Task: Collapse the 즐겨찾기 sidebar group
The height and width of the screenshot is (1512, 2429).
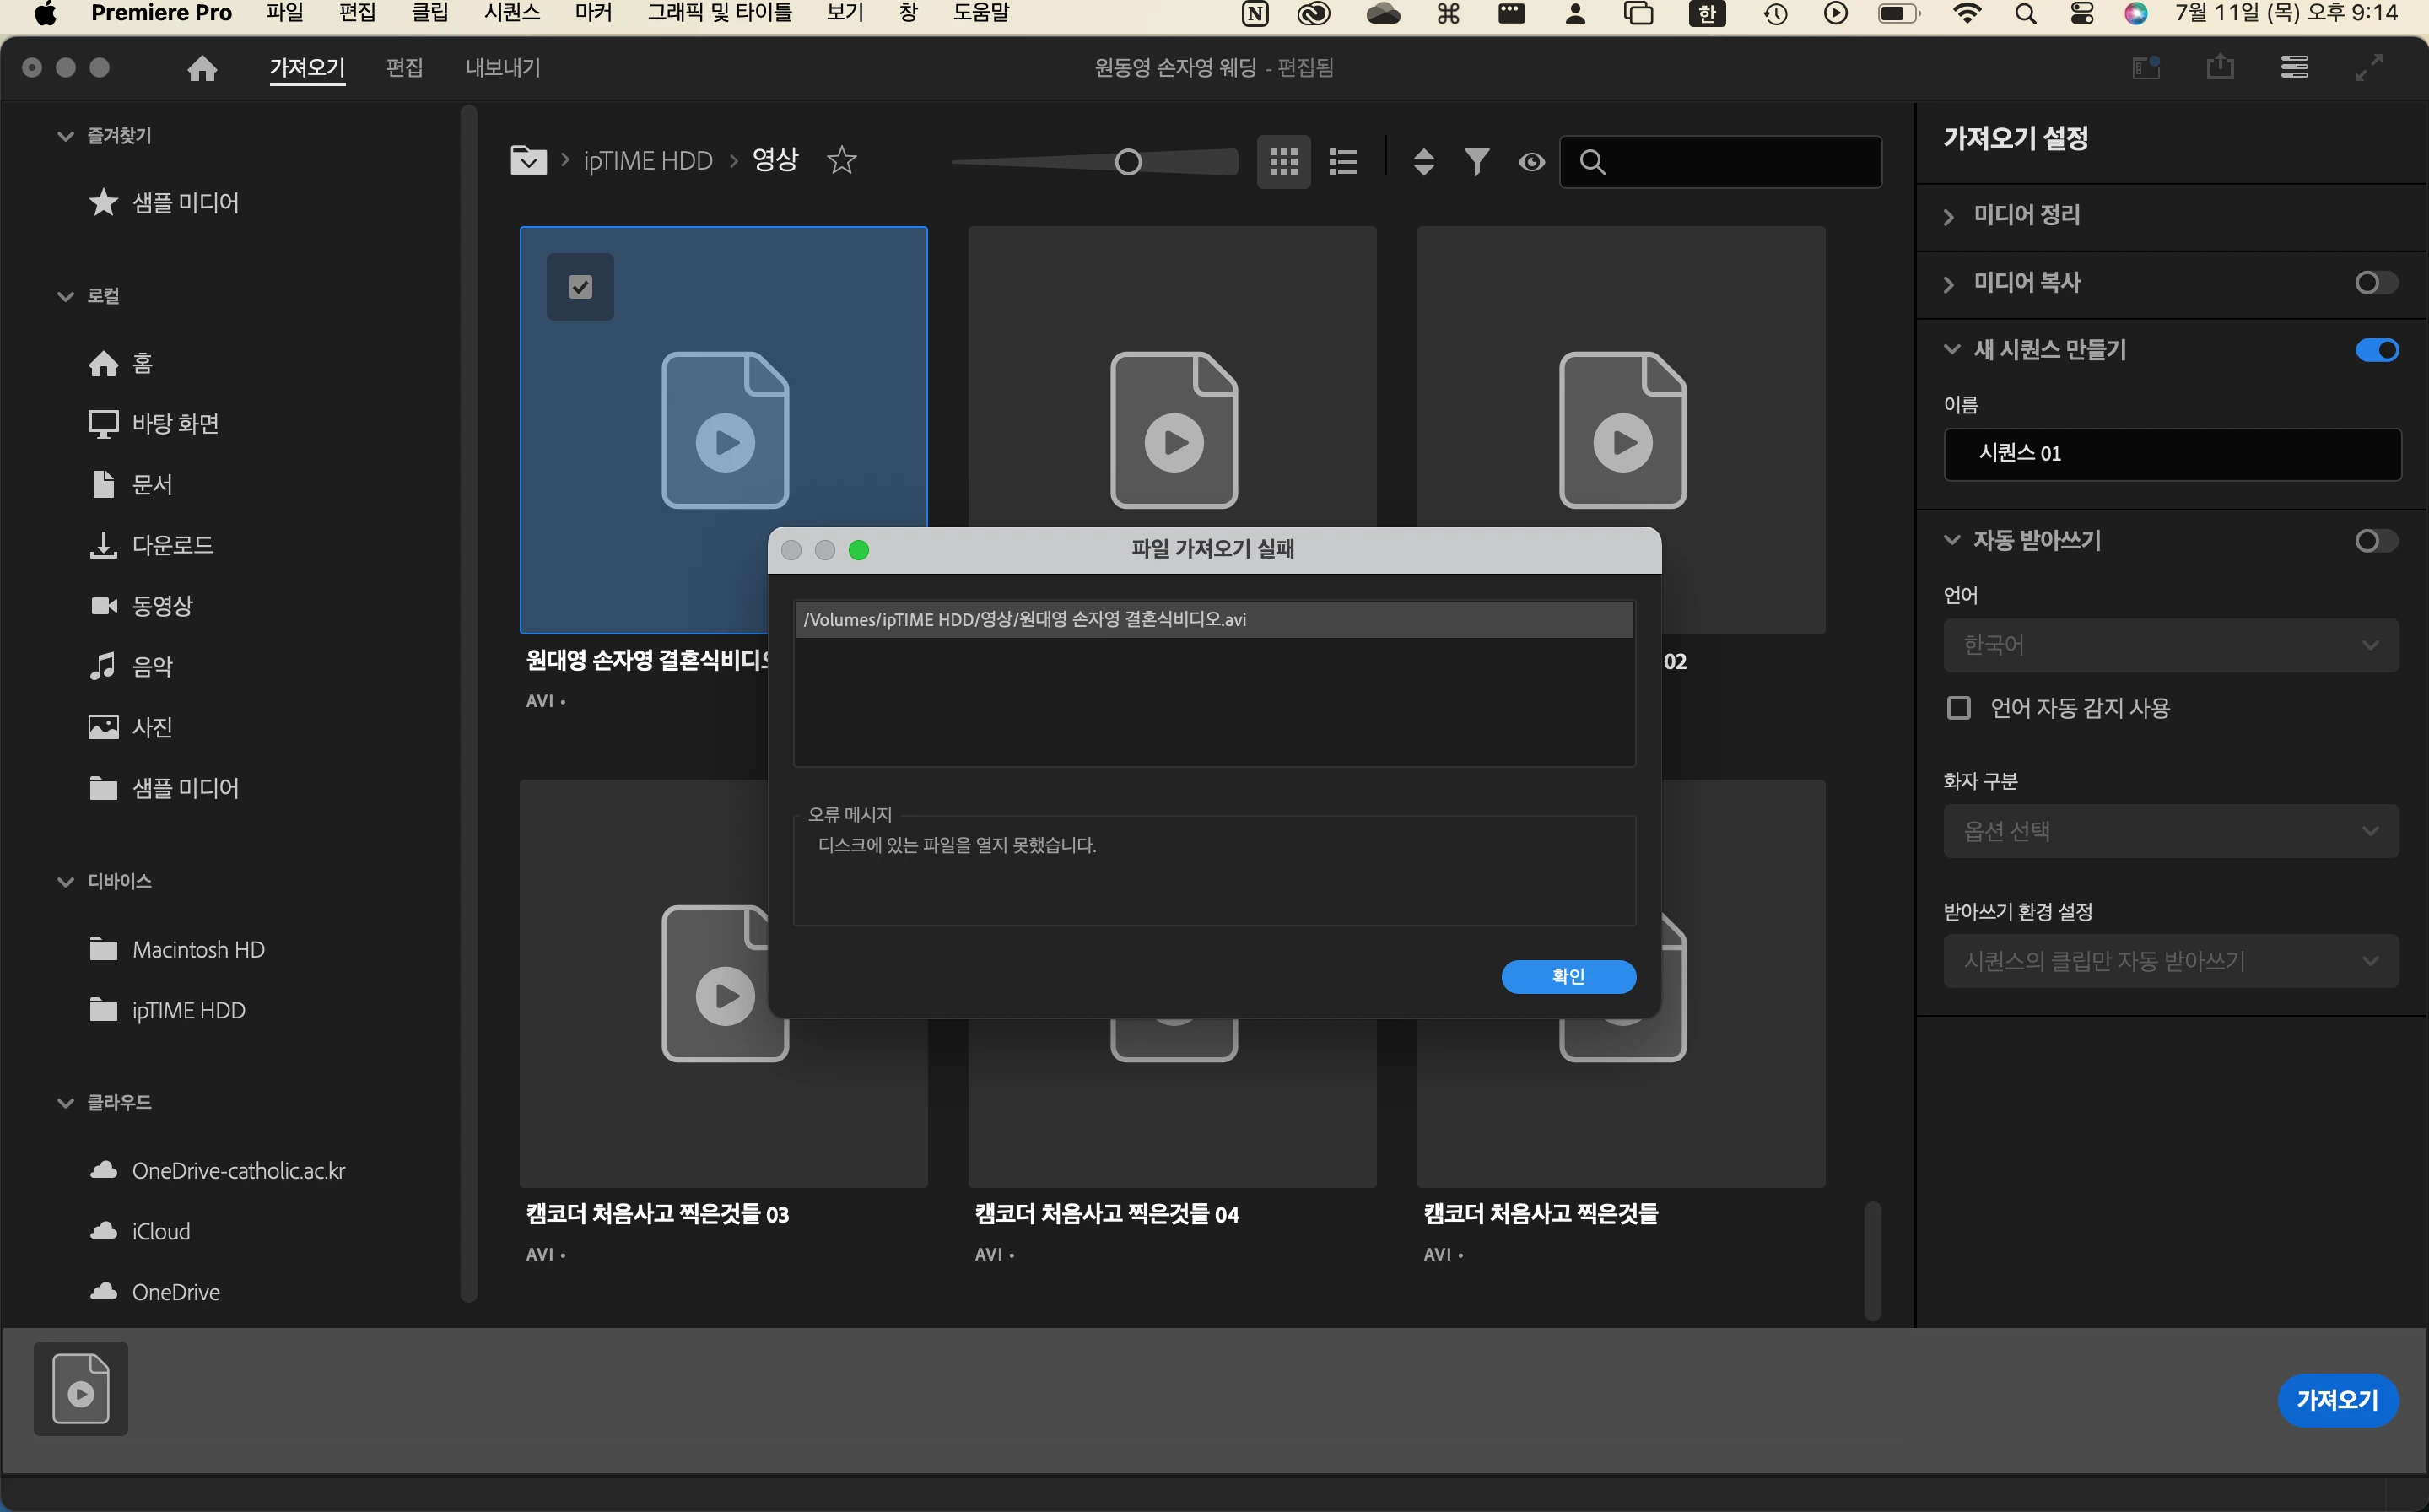Action: click(66, 136)
